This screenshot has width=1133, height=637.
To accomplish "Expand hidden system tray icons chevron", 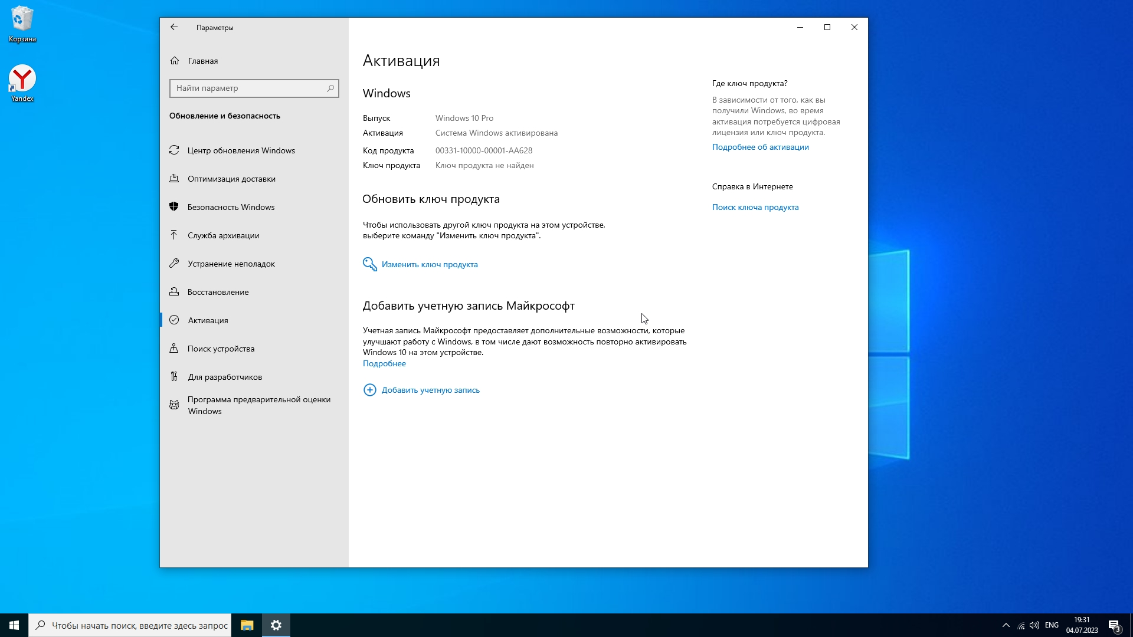I will (x=1006, y=625).
